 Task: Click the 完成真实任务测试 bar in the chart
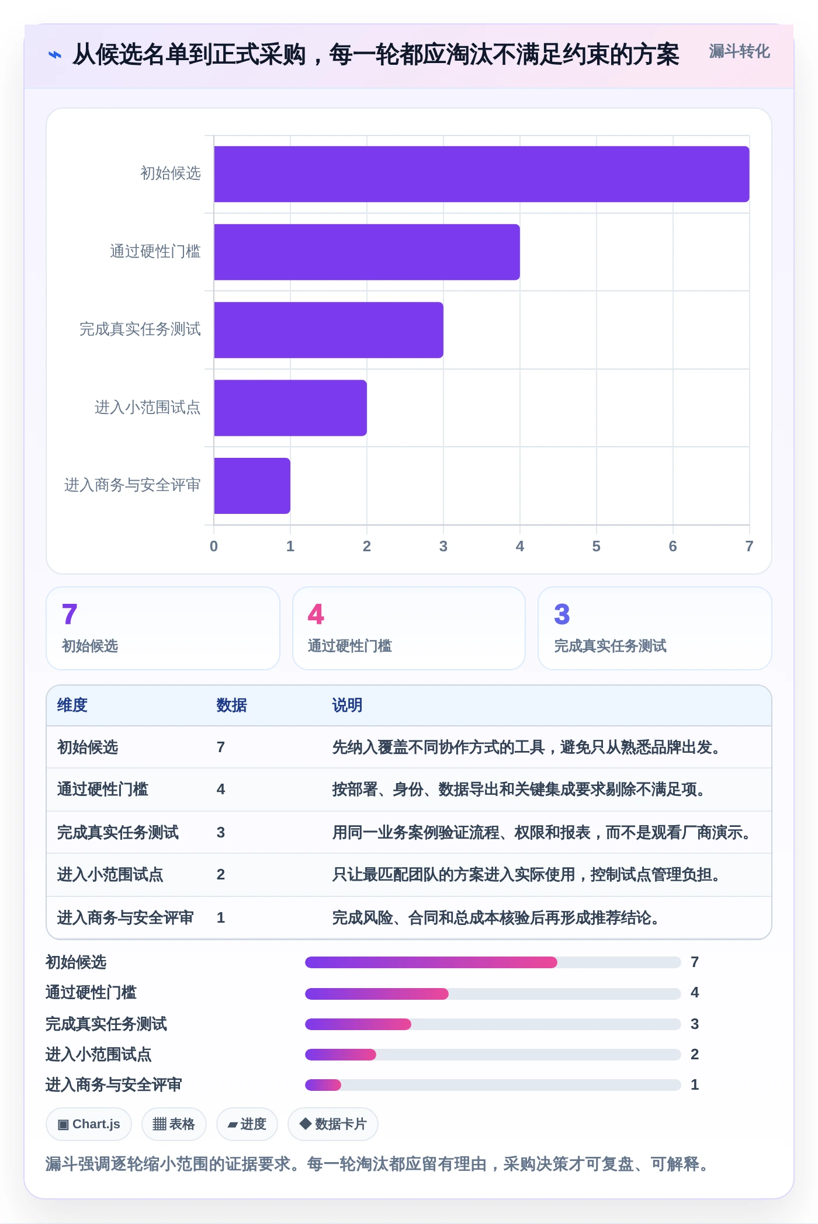[x=328, y=330]
